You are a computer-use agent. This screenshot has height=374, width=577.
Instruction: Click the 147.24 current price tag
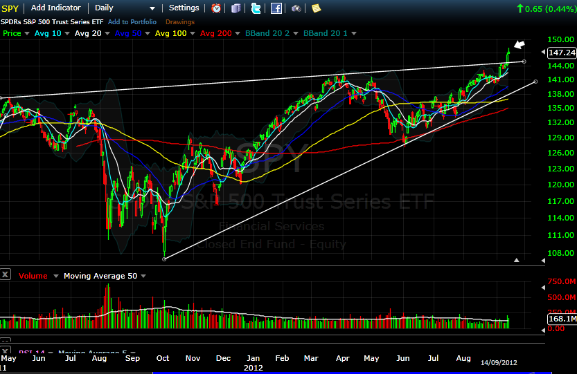point(562,53)
